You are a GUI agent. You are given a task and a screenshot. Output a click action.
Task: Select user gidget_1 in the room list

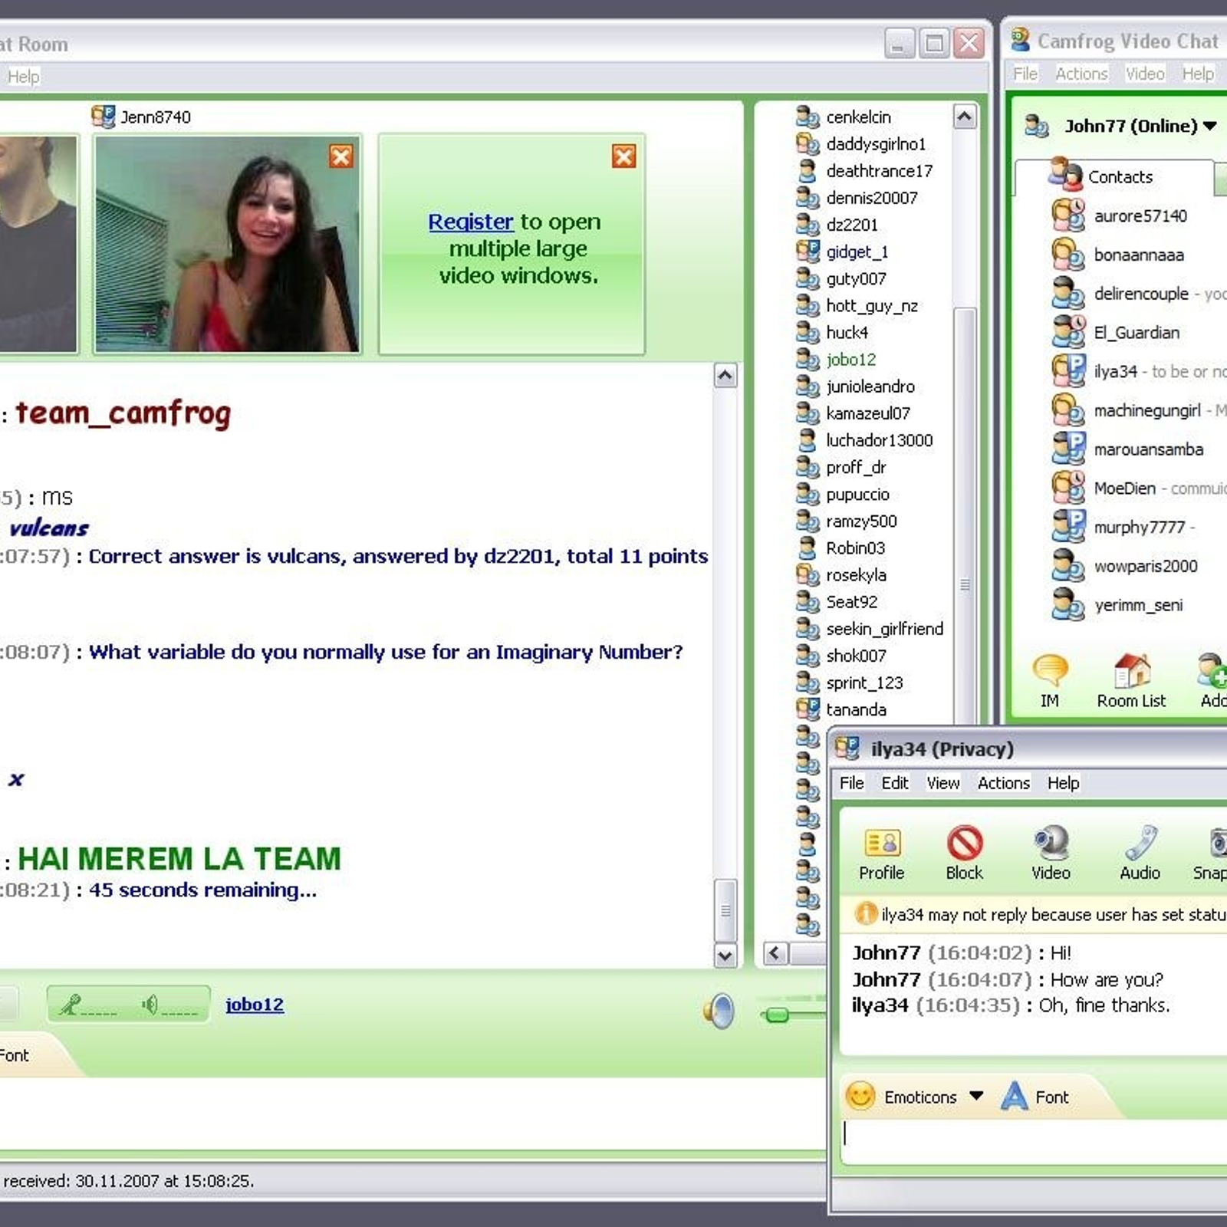point(842,252)
